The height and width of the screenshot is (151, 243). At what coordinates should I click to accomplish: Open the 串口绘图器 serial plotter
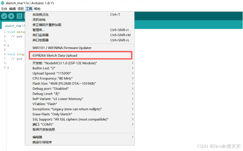point(80,40)
